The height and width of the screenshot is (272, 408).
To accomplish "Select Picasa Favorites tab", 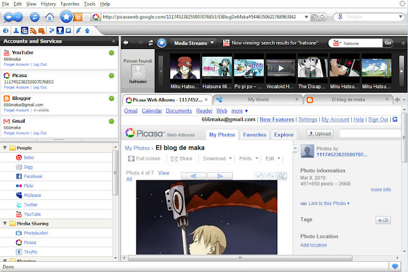I will 254,134.
